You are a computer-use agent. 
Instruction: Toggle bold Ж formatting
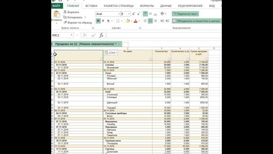[x=98, y=21]
